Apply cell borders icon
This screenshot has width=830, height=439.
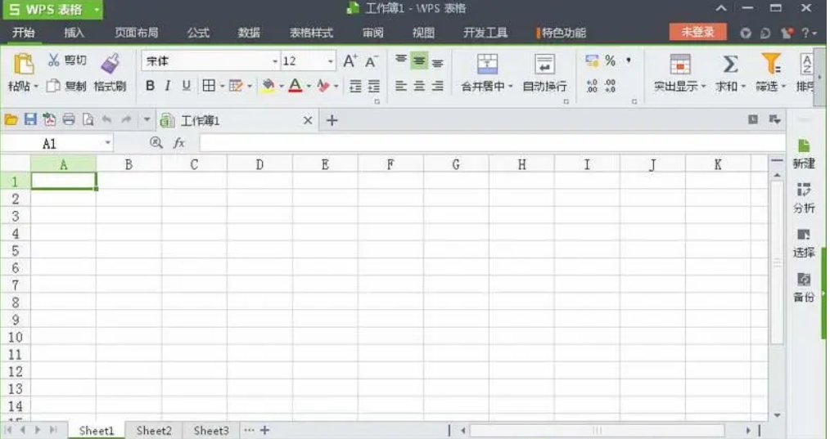point(209,86)
